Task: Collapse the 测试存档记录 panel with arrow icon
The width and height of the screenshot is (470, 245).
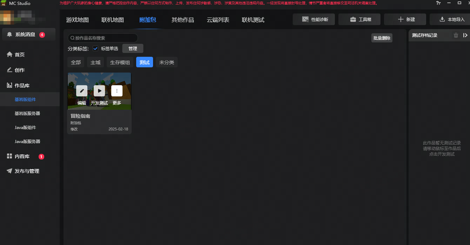Action: click(x=465, y=35)
